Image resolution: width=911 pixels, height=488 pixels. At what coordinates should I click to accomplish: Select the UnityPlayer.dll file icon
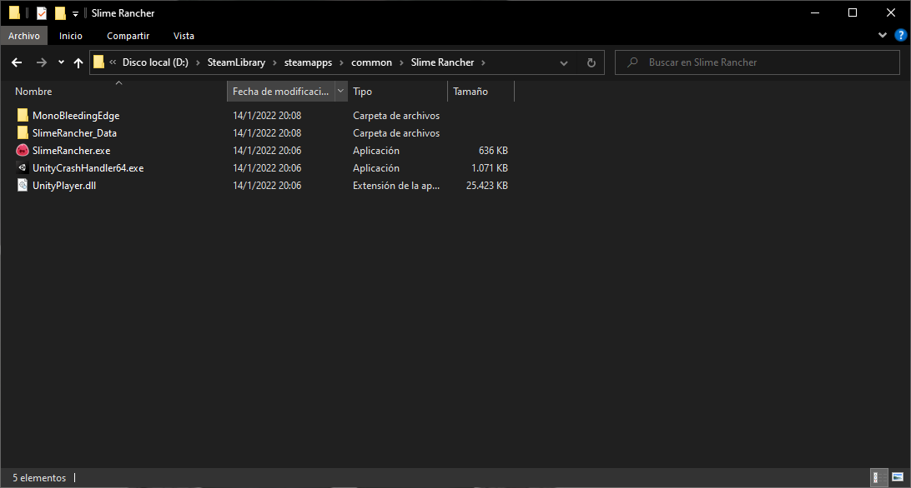point(23,185)
